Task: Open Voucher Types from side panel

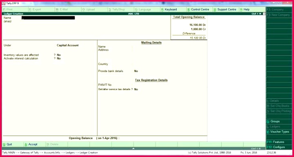Action: tap(279, 132)
